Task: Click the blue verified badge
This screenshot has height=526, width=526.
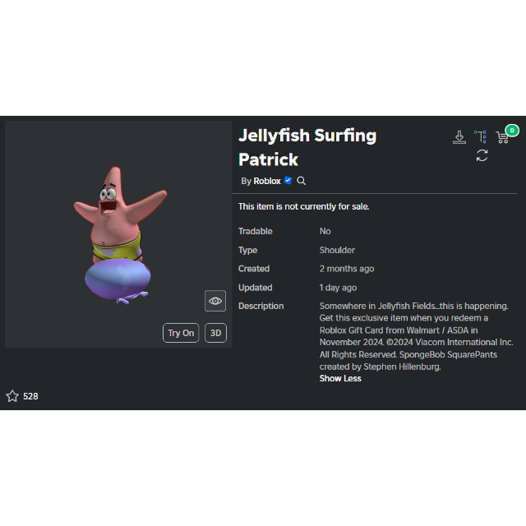Action: (288, 180)
